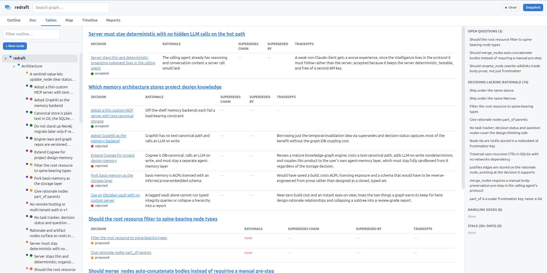The image size is (547, 273).
Task: Click the clean status badge
Action: click(511, 7)
